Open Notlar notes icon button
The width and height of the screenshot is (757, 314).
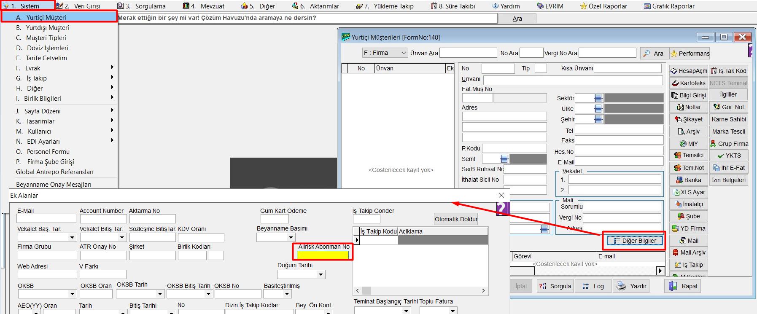(688, 107)
